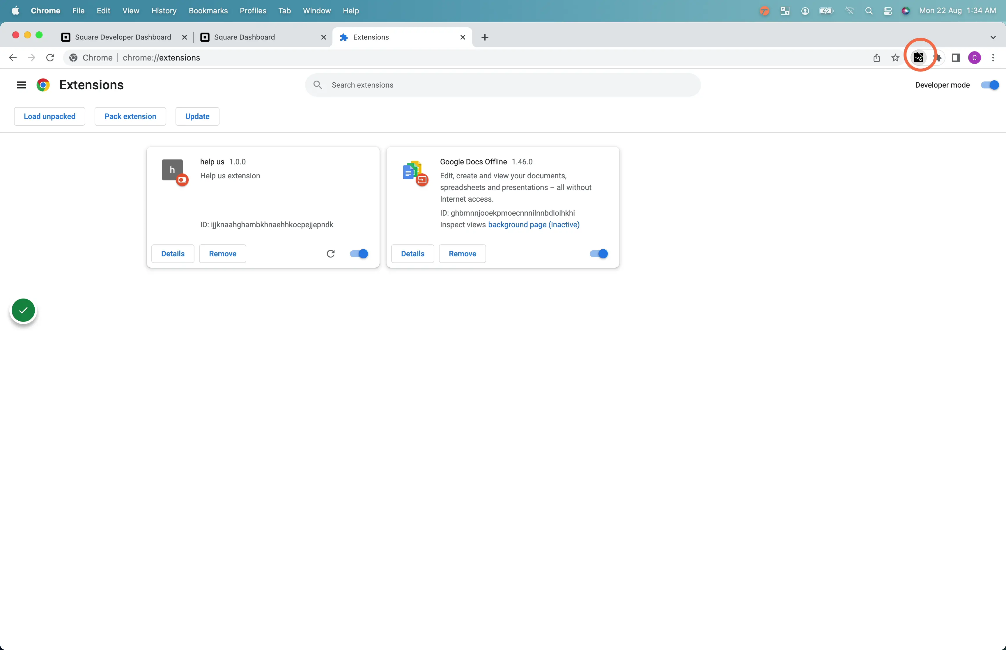
Task: Disable the Google Docs Offline toggle
Action: pyautogui.click(x=598, y=254)
